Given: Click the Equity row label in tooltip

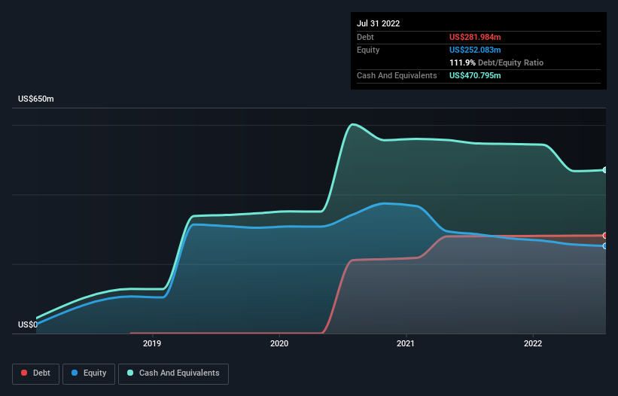Looking at the screenshot, I should click(368, 50).
